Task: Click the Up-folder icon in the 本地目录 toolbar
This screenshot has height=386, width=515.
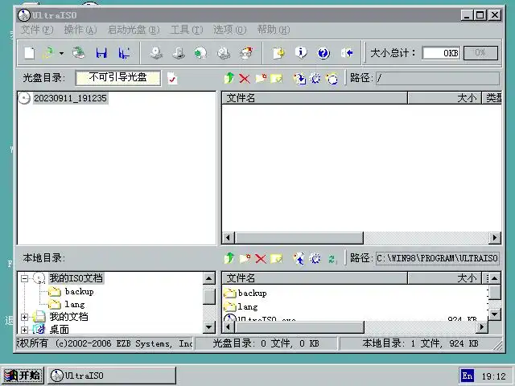Action: (229, 258)
